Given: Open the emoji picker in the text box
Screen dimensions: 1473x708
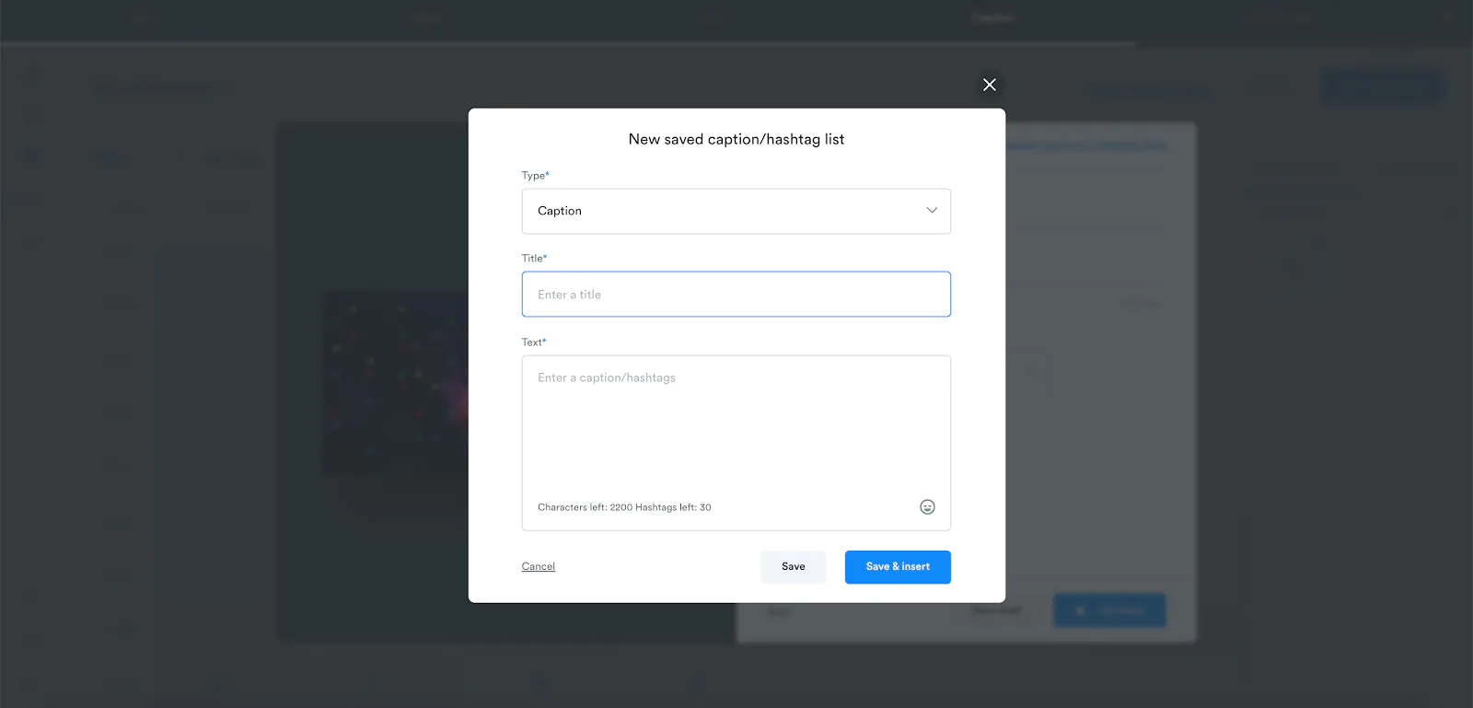Looking at the screenshot, I should pyautogui.click(x=927, y=507).
